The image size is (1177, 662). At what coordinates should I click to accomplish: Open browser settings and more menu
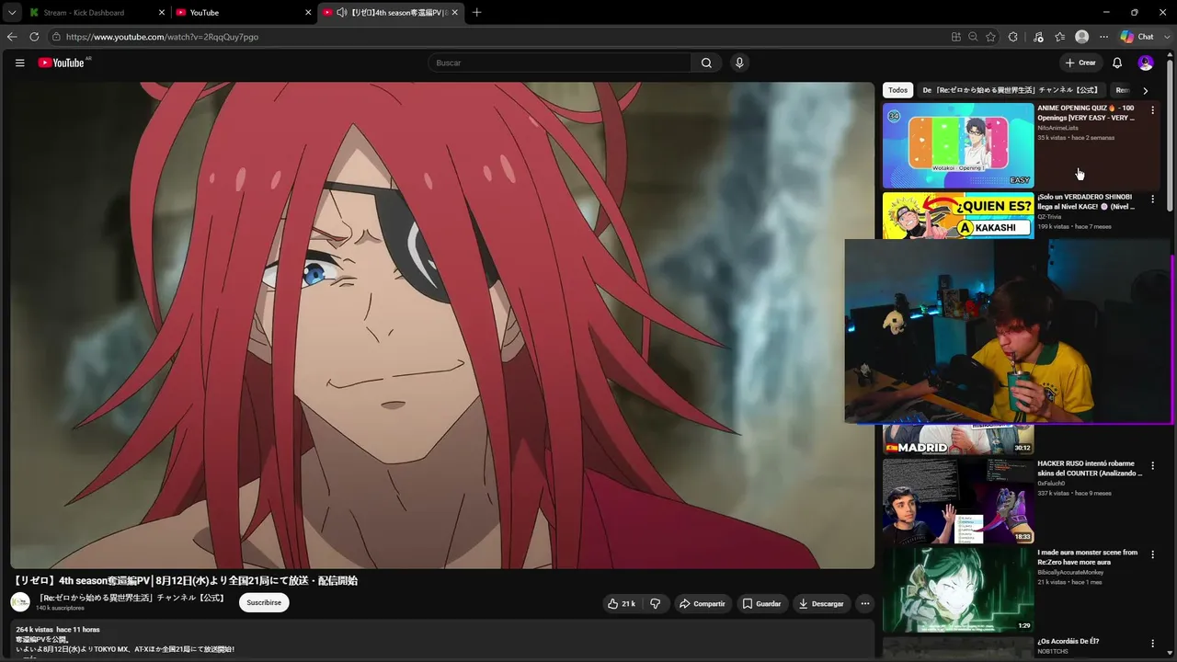tap(1103, 37)
